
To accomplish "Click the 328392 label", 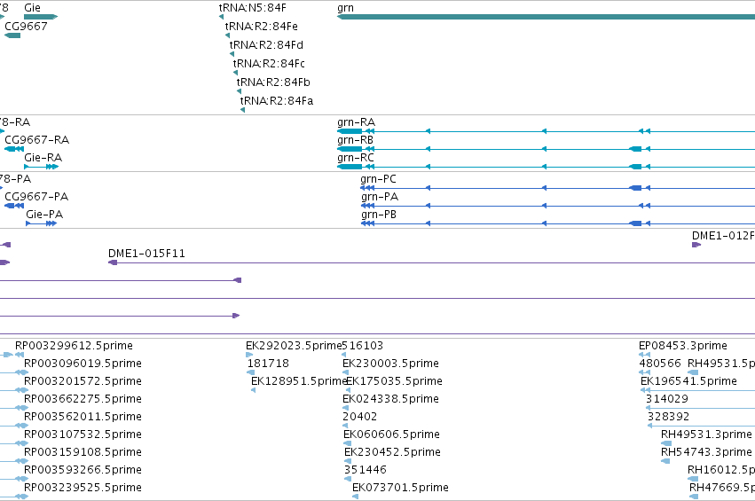I will [668, 417].
